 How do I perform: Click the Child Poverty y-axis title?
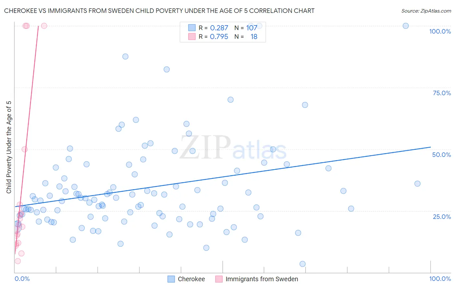click(x=9, y=147)
